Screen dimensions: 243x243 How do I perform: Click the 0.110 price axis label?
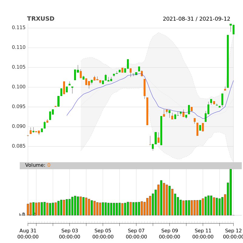pos(19,47)
